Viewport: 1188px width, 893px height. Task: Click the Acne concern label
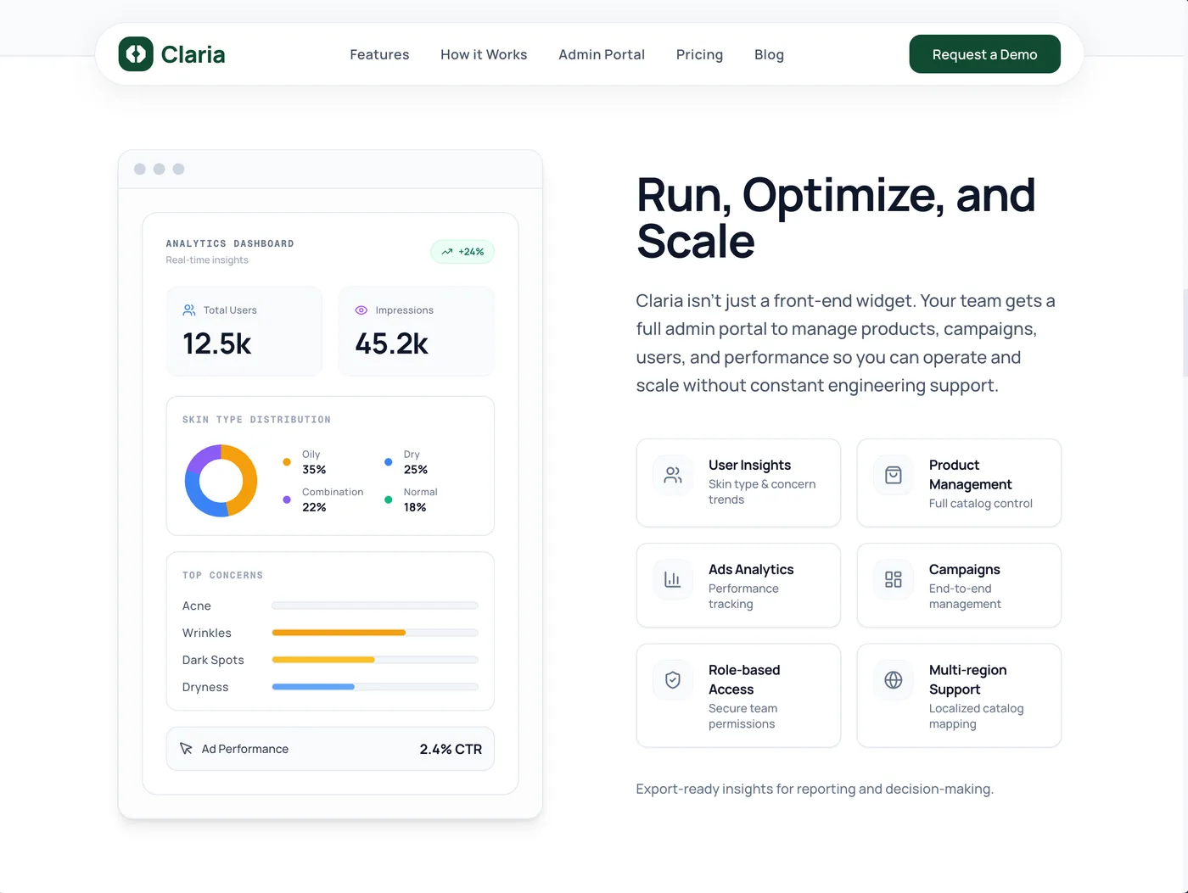[x=196, y=606]
